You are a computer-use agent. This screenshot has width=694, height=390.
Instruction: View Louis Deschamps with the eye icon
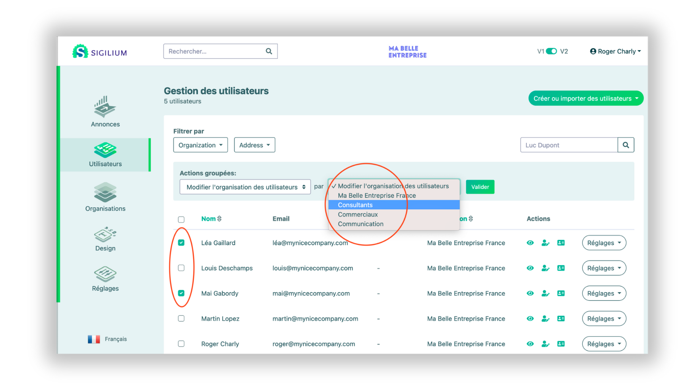(x=530, y=268)
